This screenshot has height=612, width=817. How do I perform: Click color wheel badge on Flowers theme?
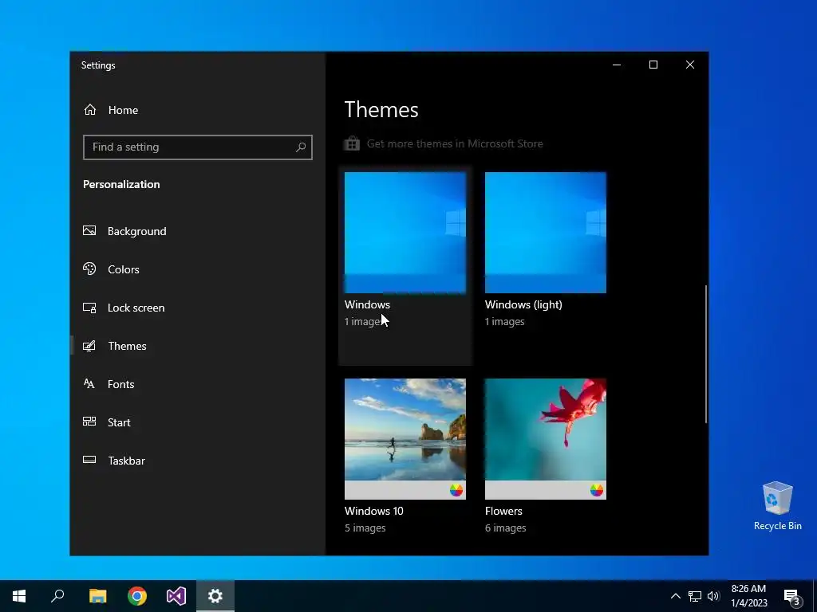(x=597, y=490)
